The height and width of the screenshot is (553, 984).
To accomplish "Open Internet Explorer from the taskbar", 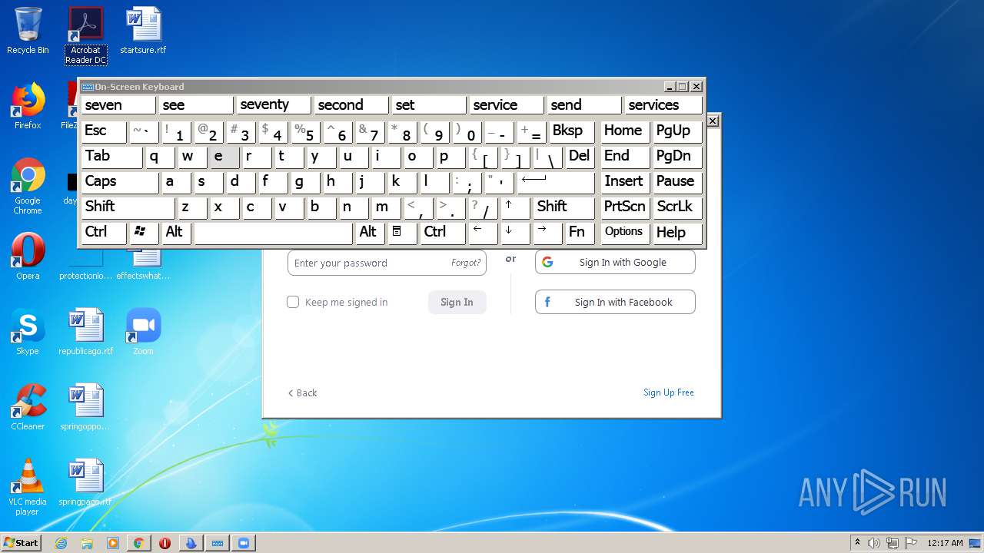I will pyautogui.click(x=61, y=543).
